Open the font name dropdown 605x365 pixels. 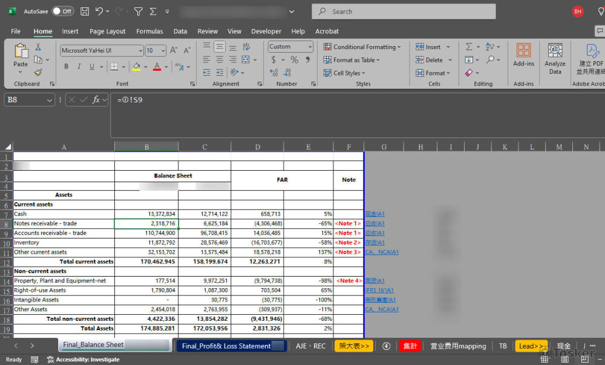pos(140,51)
